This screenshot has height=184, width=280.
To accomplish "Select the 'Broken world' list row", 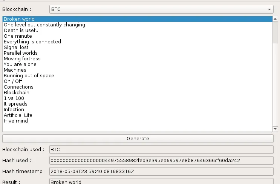I will point(138,19).
